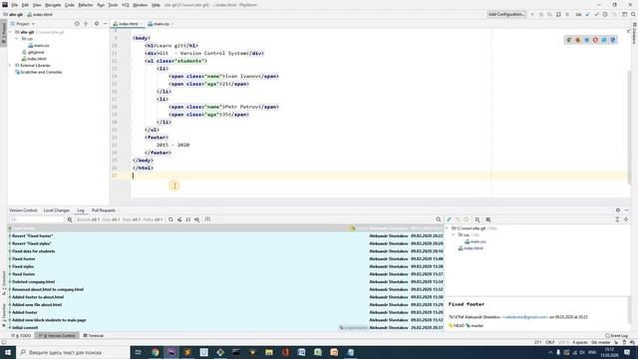Screen dimensions: 638x359
Task: Select commit Added footer to about.html
Action: pyautogui.click(x=226, y=297)
